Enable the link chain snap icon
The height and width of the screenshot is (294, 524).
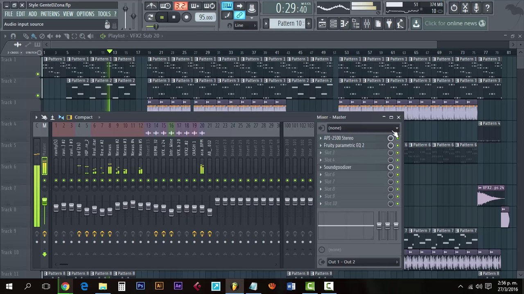tap(239, 16)
